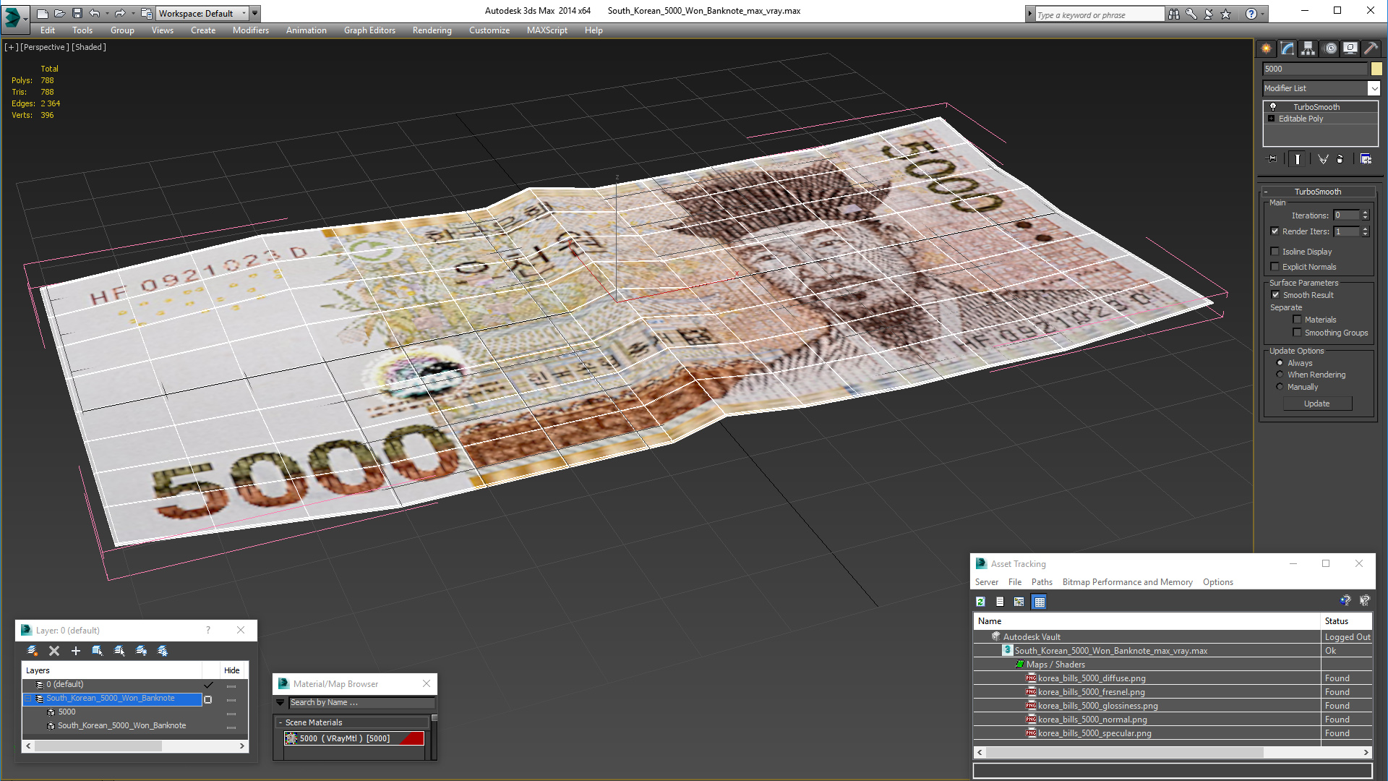Open the Utilities hammer panel tab
Screen dimensions: 1388x781
coord(1371,48)
